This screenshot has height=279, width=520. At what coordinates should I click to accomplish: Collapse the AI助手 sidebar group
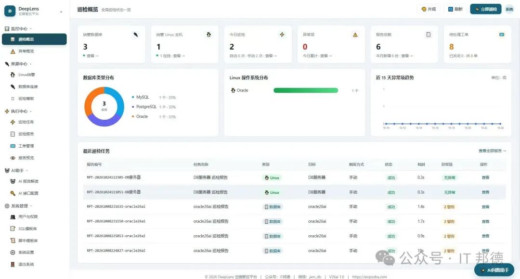pyautogui.click(x=16, y=171)
